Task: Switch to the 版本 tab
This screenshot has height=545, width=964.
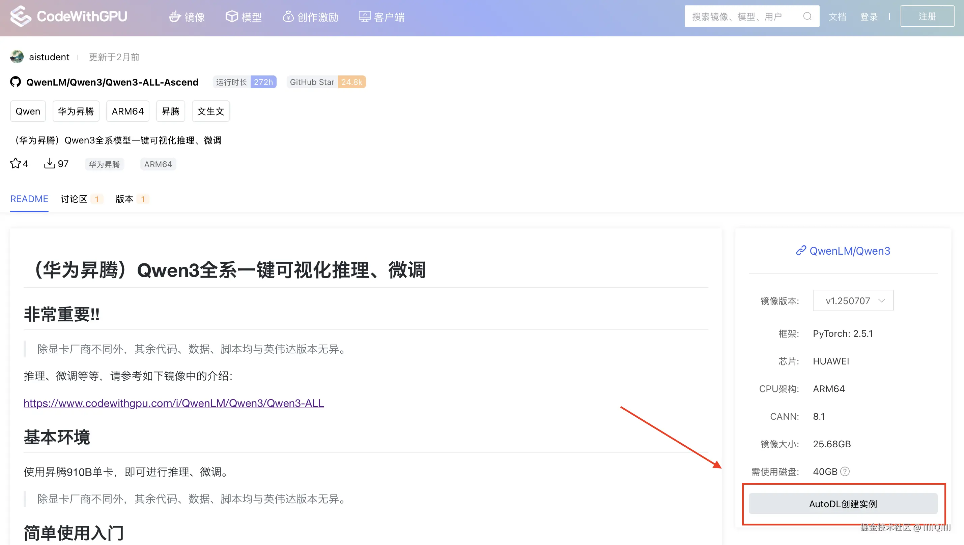Action: point(124,199)
